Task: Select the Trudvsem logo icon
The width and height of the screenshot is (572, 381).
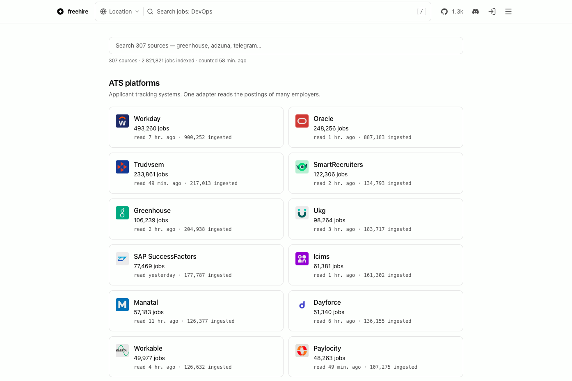Action: pyautogui.click(x=122, y=167)
